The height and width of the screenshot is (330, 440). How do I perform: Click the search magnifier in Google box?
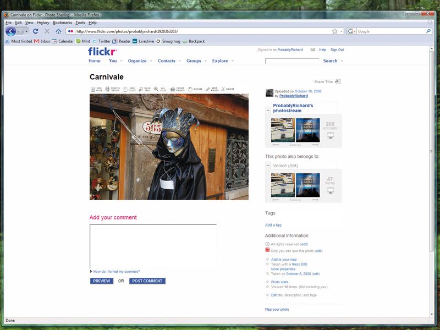(428, 31)
